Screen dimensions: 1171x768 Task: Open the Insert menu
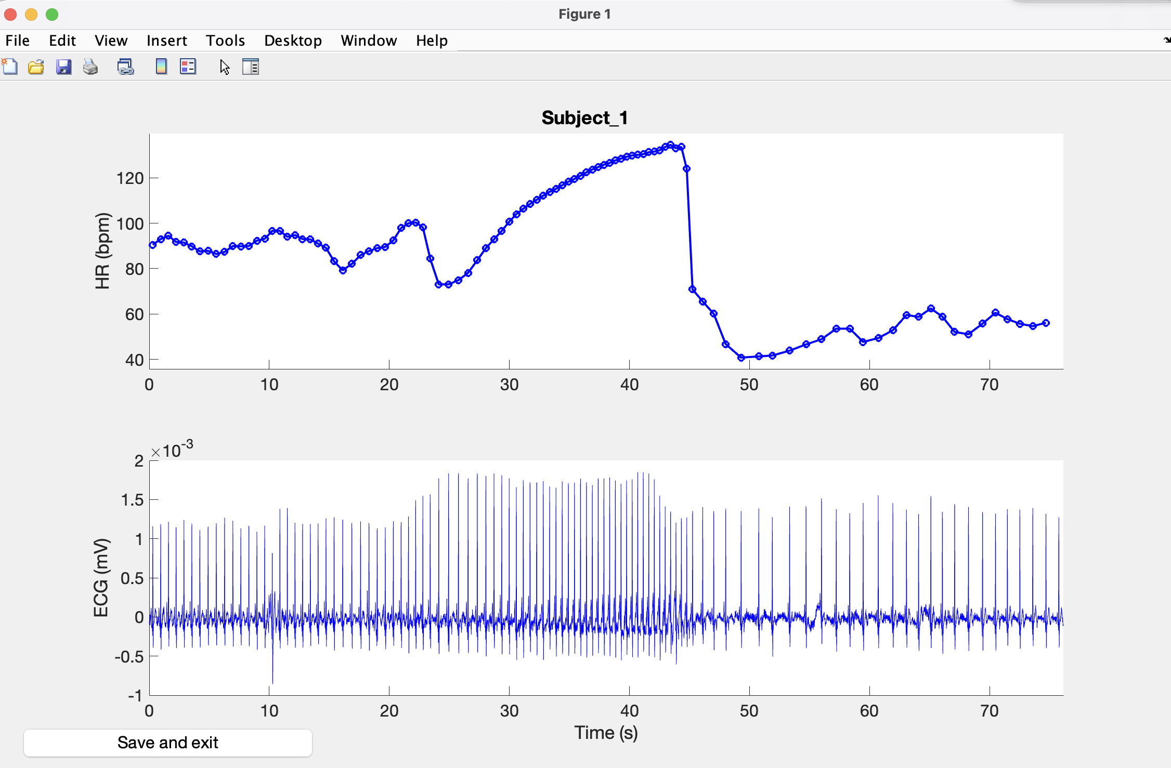166,41
